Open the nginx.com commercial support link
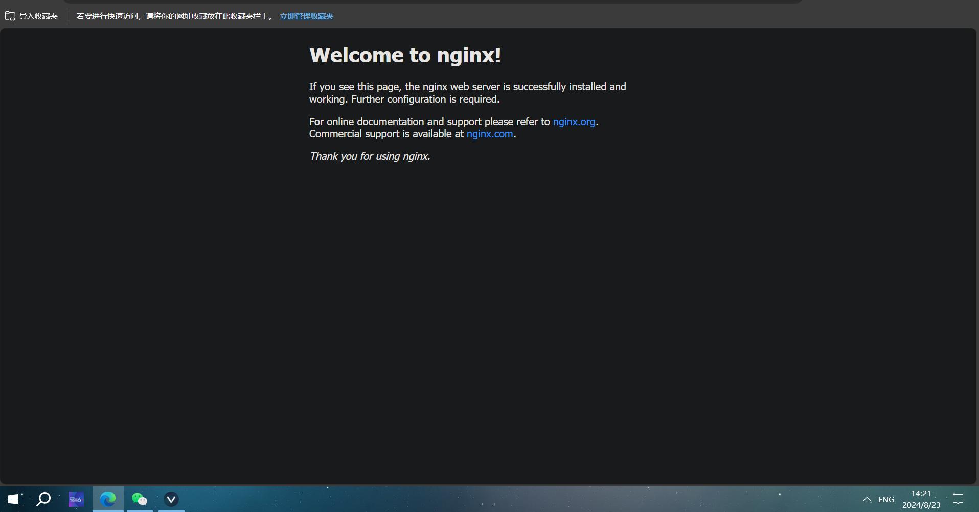The image size is (979, 512). (x=489, y=134)
